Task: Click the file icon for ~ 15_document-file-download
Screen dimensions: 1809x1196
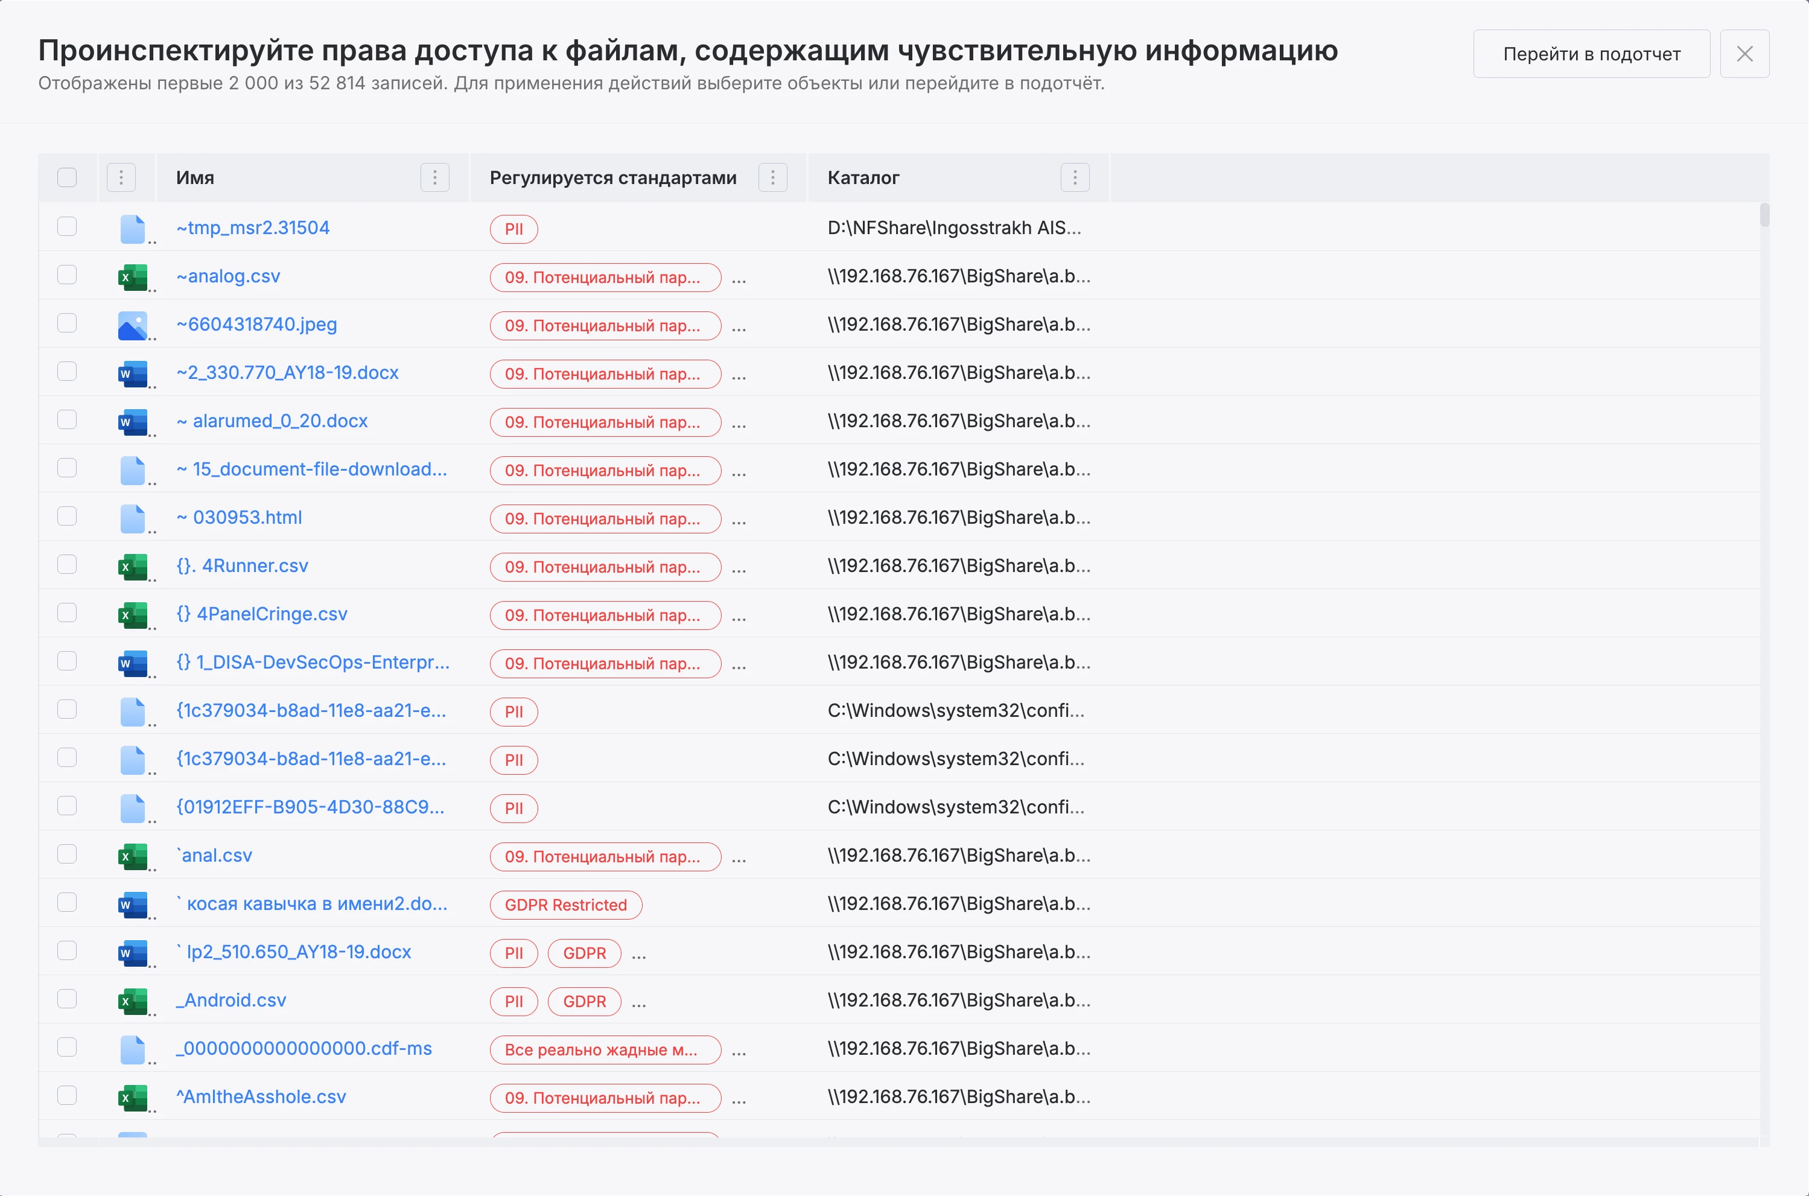Action: [x=133, y=471]
